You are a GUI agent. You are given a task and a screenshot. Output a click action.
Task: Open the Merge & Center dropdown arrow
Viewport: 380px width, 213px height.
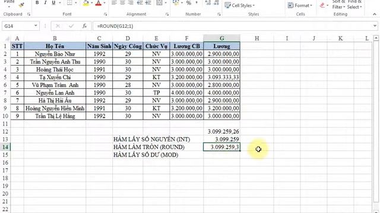click(166, 3)
